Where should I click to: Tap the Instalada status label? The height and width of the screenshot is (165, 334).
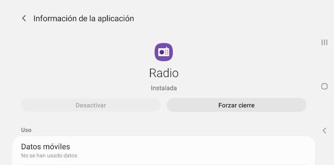[164, 88]
